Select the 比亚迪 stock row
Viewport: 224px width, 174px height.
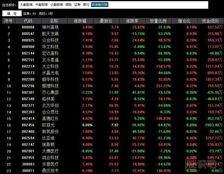tap(48, 138)
